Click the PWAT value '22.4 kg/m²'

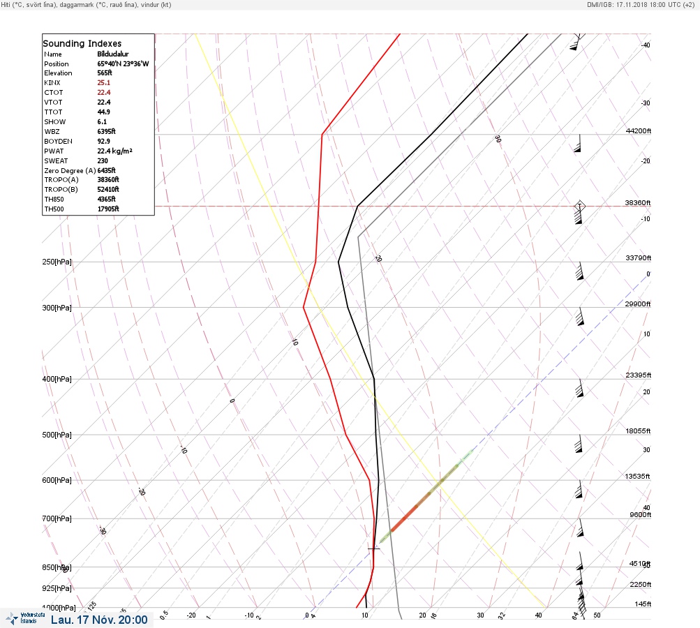tap(114, 151)
